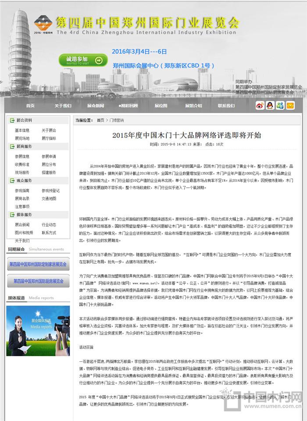Click the 展商服务 section header

tap(24, 146)
